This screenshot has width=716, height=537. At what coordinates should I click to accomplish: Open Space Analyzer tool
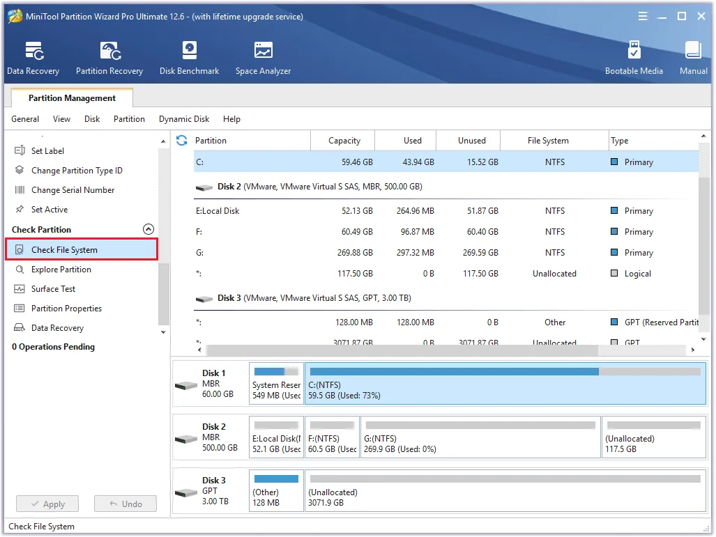(263, 59)
